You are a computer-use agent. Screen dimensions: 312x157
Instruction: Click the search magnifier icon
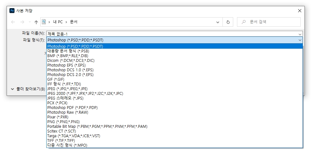[244, 22]
